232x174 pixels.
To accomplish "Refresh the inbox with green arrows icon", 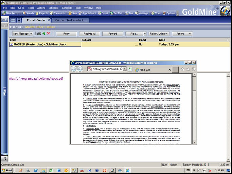I will coord(44,33).
